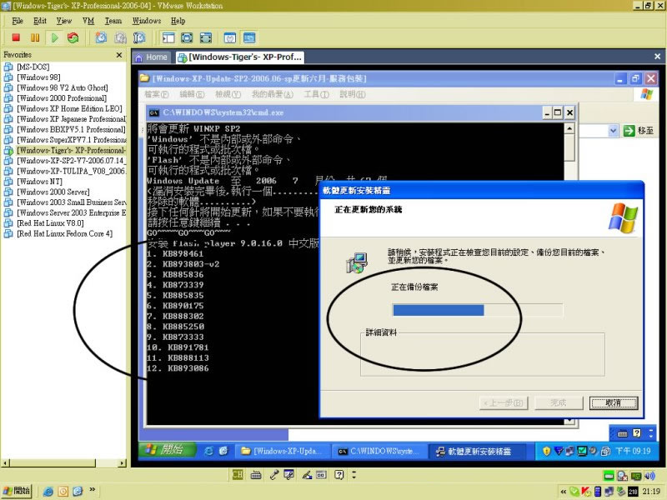Open the VM menu
The width and height of the screenshot is (667, 500).
88,21
